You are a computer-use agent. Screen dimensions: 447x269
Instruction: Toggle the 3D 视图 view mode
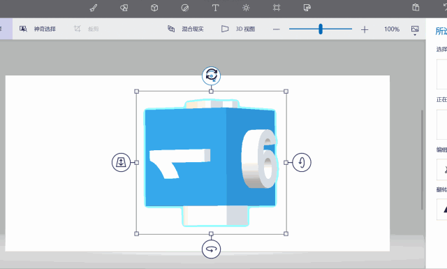click(x=238, y=29)
